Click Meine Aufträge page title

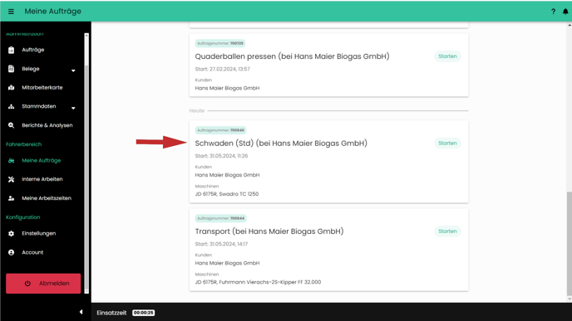[x=53, y=12]
